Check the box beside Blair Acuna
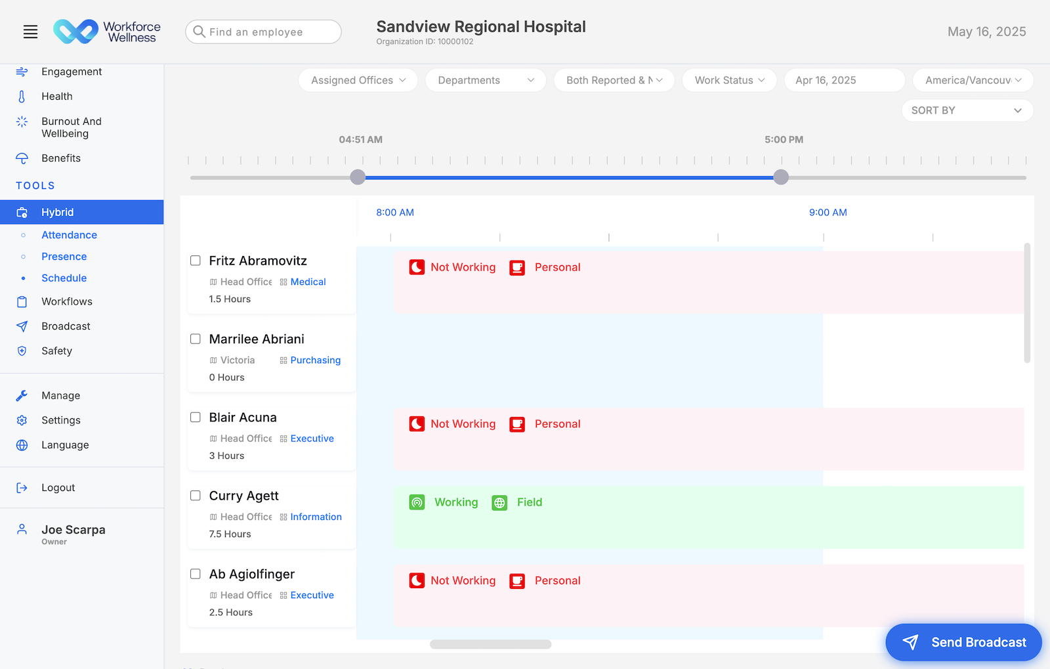 195,417
